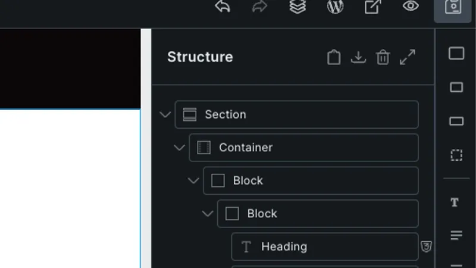Collapse the Container chevron
476x268 pixels.
[180, 148]
